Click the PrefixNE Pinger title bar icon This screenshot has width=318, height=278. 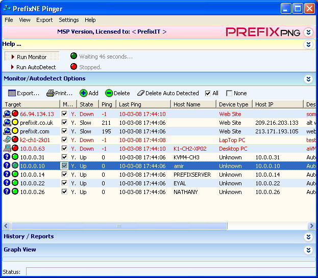coord(7,9)
